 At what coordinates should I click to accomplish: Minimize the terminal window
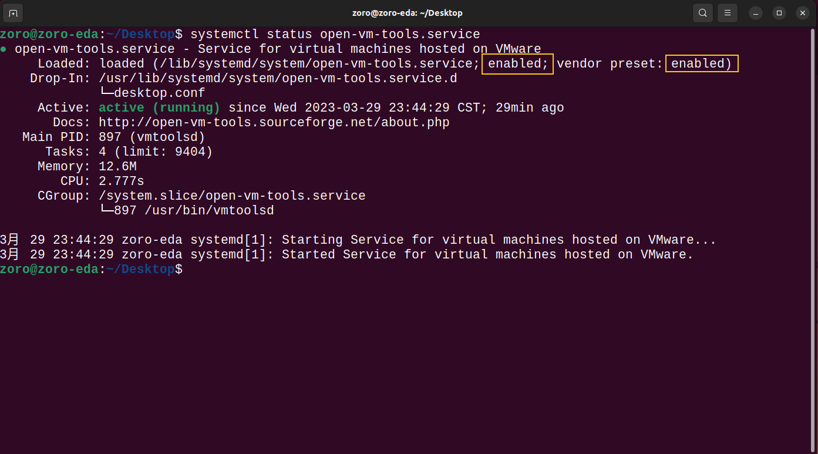[756, 13]
